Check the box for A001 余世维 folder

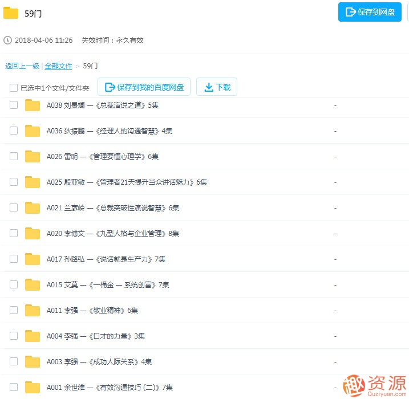click(x=14, y=387)
